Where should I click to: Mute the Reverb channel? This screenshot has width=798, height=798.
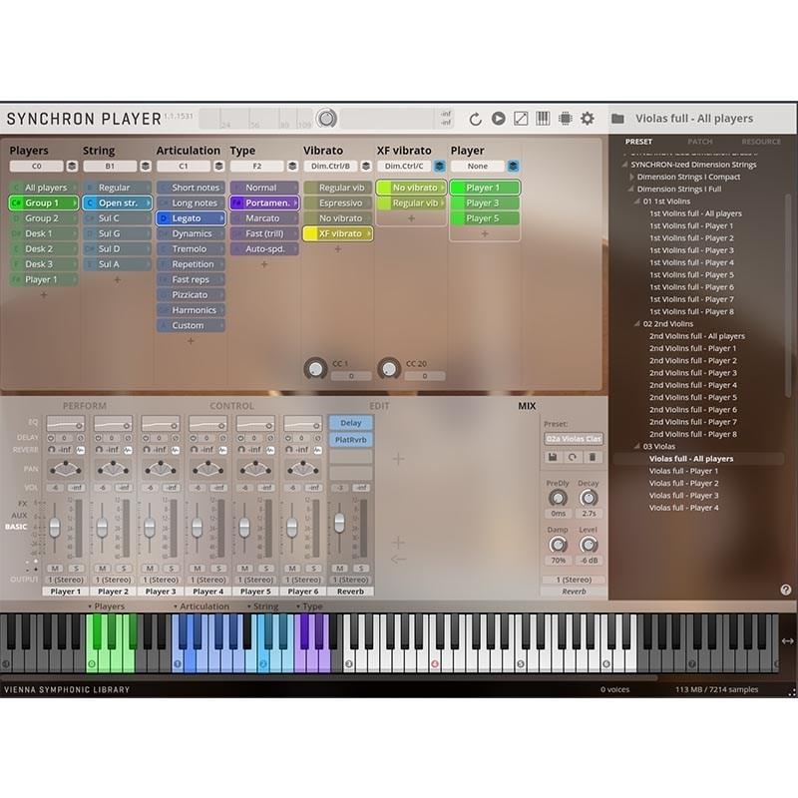click(x=340, y=568)
